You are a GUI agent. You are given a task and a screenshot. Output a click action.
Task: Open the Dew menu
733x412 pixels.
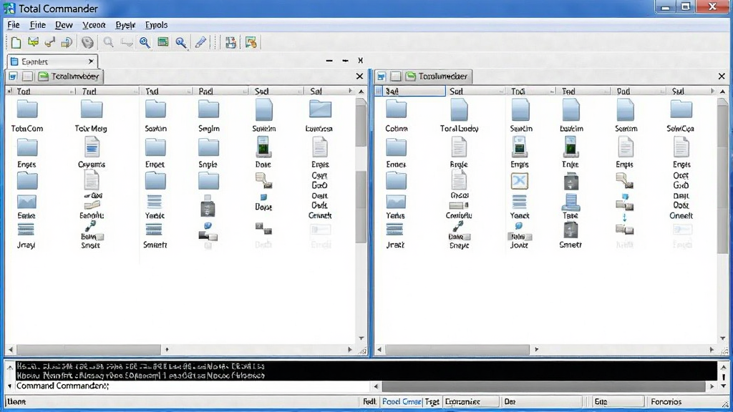point(64,25)
